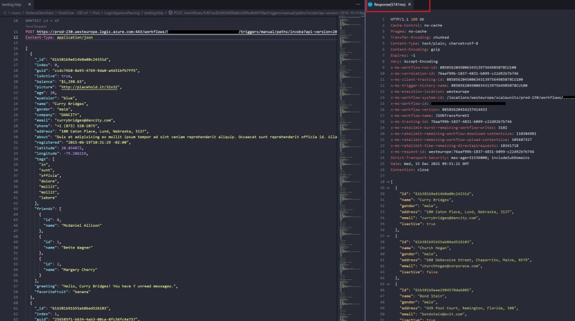Collapse the Church Hogan object at line 37
575x321 pixels.
point(388,236)
